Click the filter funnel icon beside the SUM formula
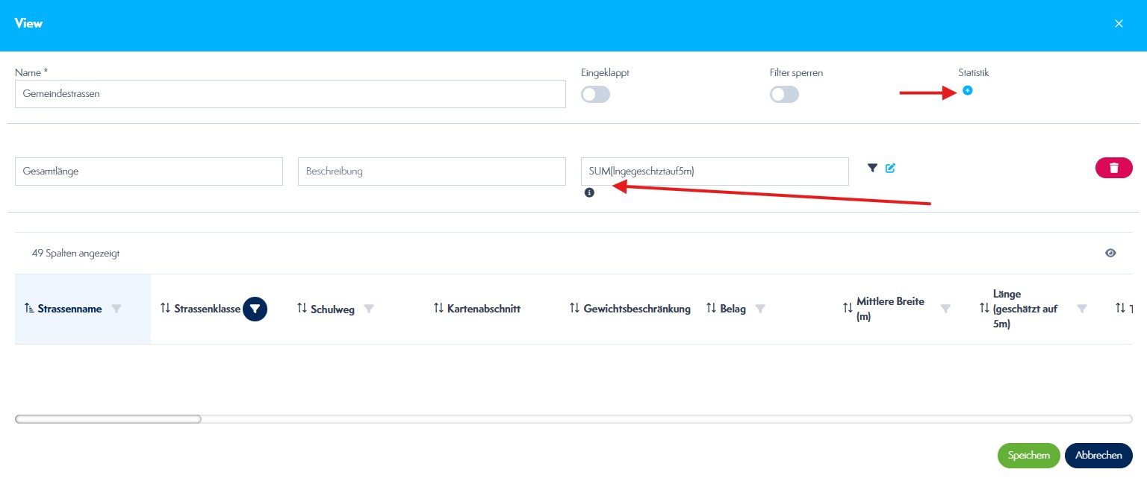1147x481 pixels. [871, 168]
